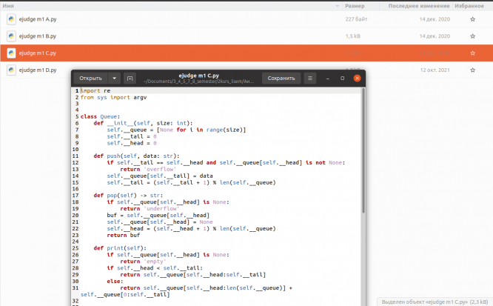Image resolution: width=493 pixels, height=306 pixels.
Task: Click the Python icon of ejudge m1 B.py
Action: 11,36
